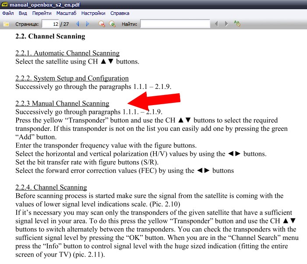Find previous match with gray left arrow
The width and height of the screenshot is (307, 264).
click(216, 24)
